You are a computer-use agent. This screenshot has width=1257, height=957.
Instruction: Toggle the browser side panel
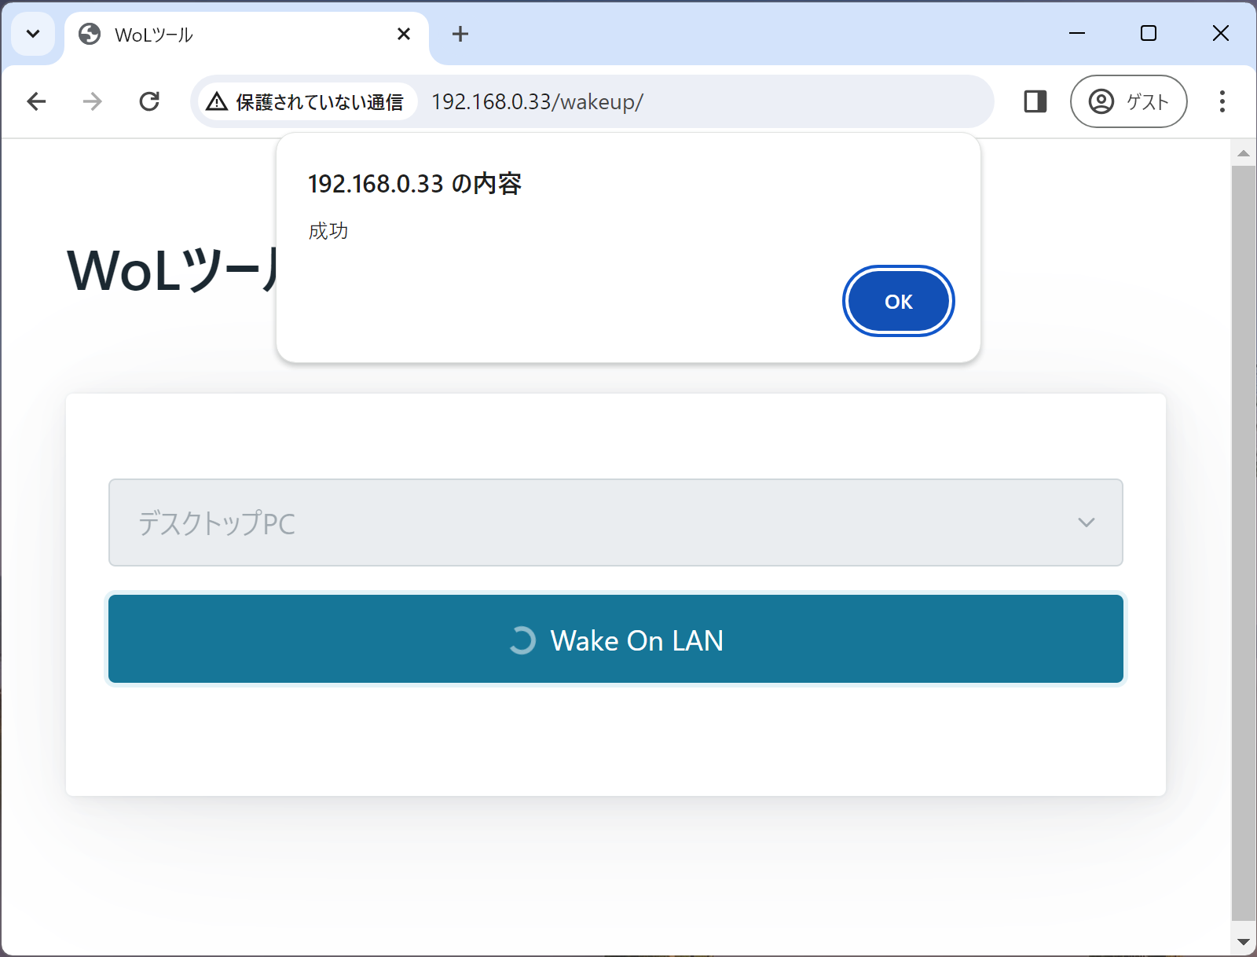(x=1035, y=101)
